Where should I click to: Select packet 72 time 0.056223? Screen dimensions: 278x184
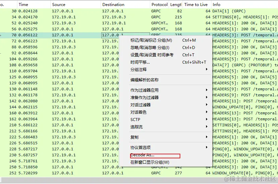[x=28, y=41]
